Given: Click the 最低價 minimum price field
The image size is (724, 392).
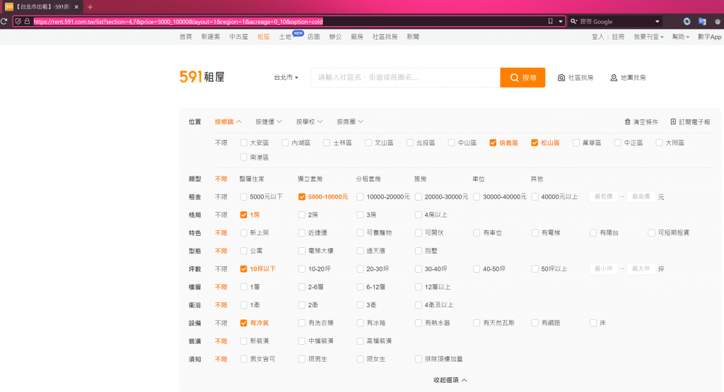Looking at the screenshot, I should (x=604, y=197).
